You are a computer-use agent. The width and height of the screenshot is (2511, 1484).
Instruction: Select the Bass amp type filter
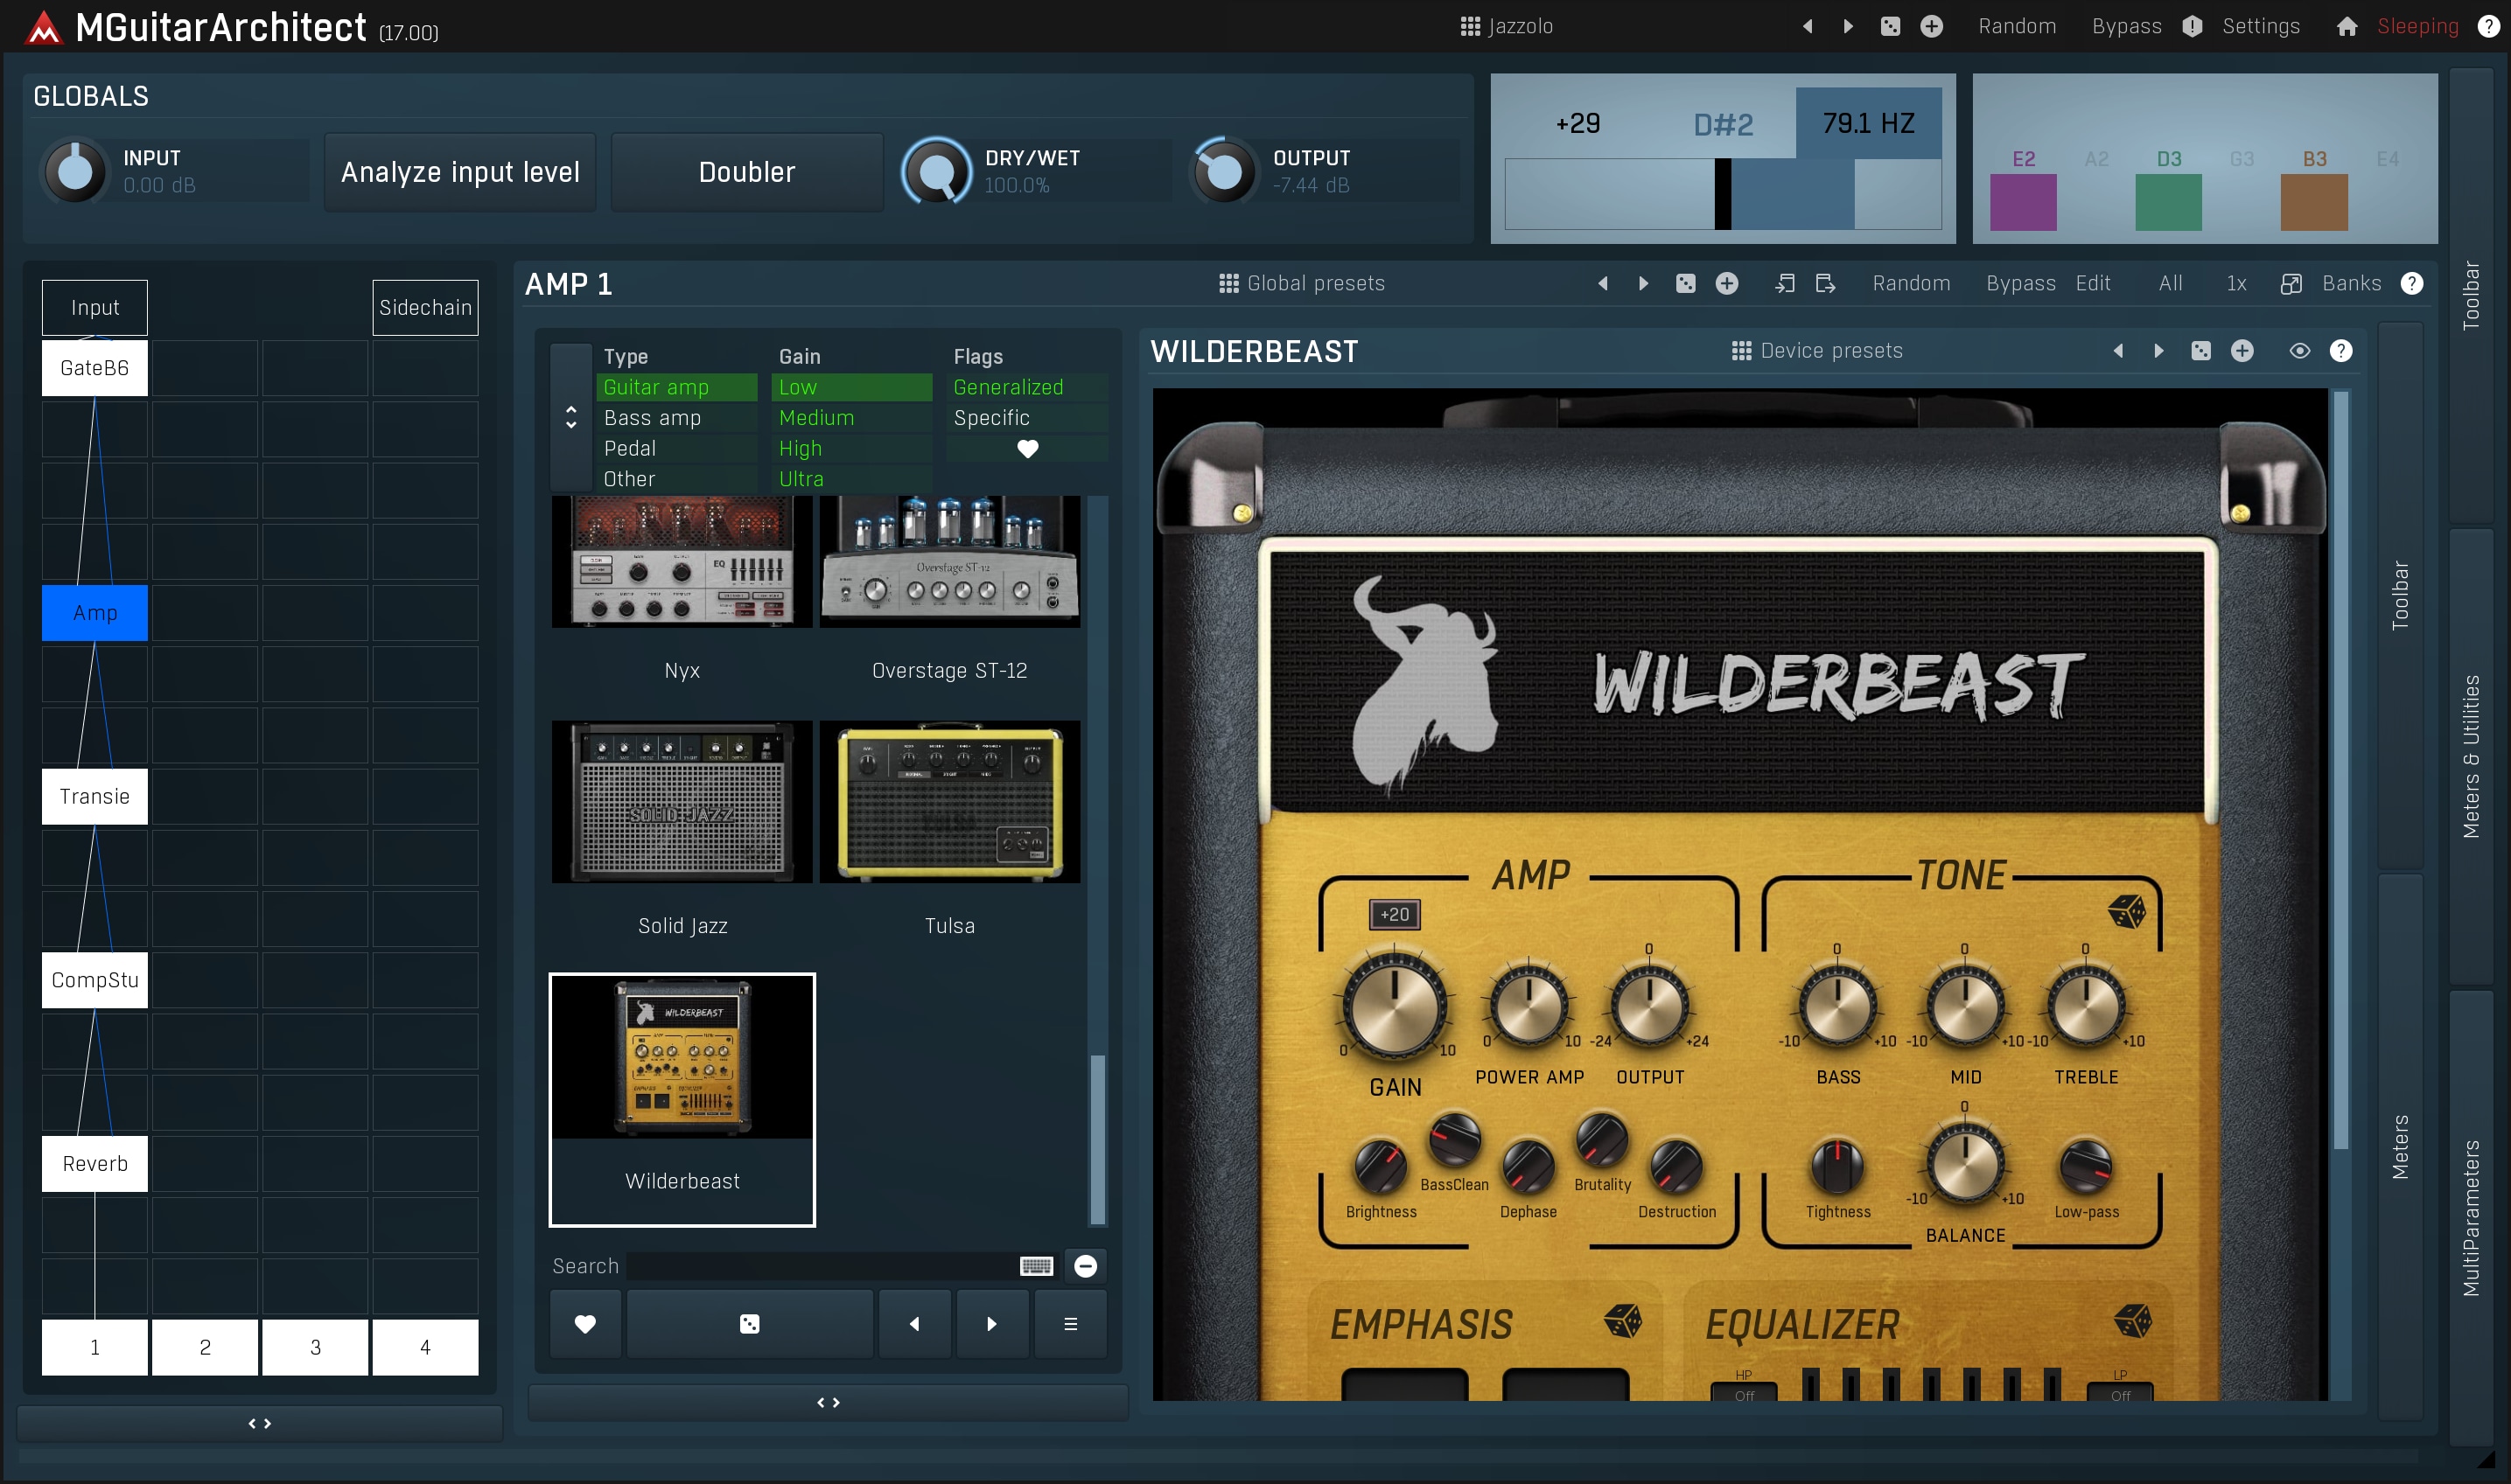[653, 418]
